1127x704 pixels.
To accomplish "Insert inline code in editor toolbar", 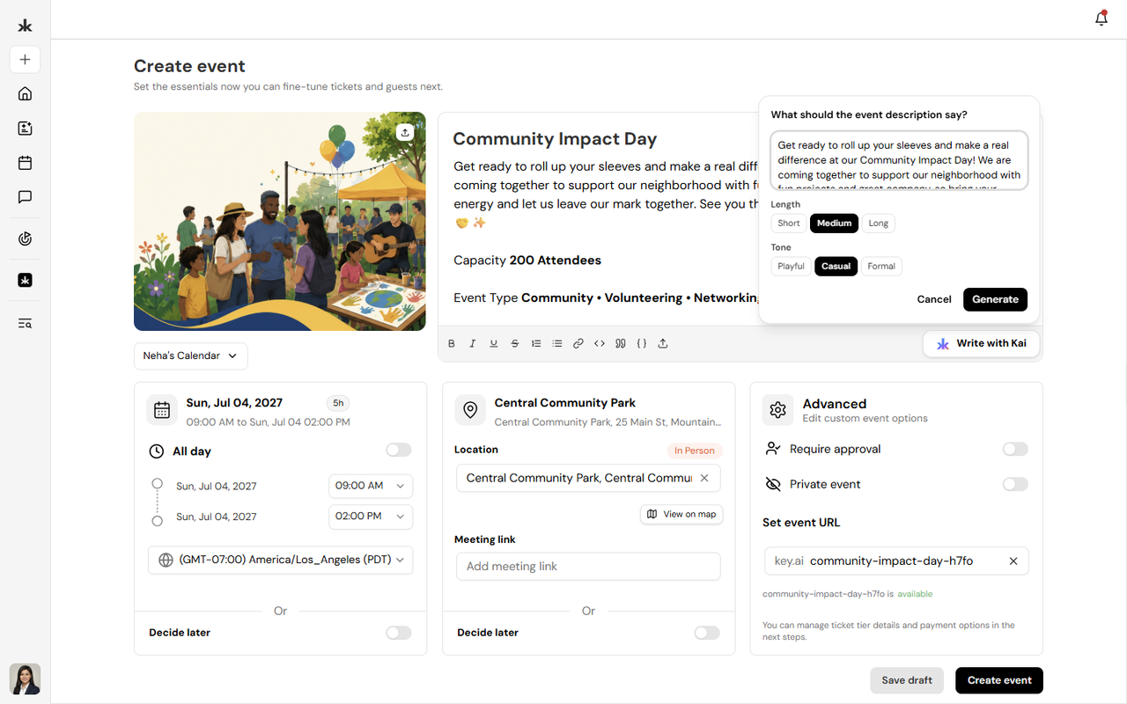I will coord(600,344).
